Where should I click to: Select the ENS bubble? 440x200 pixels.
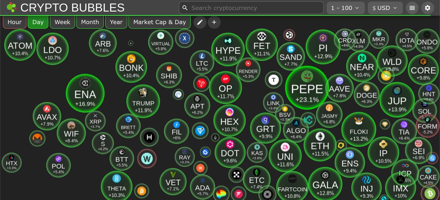pyautogui.click(x=350, y=162)
